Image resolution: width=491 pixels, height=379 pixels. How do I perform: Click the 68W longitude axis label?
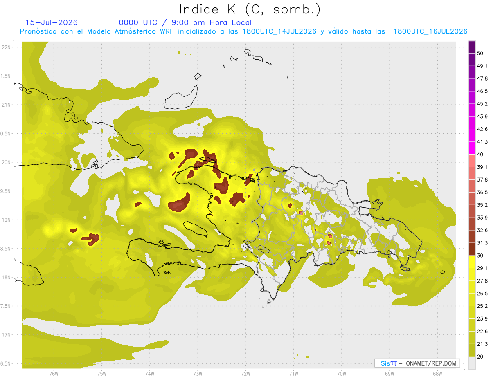437,373
